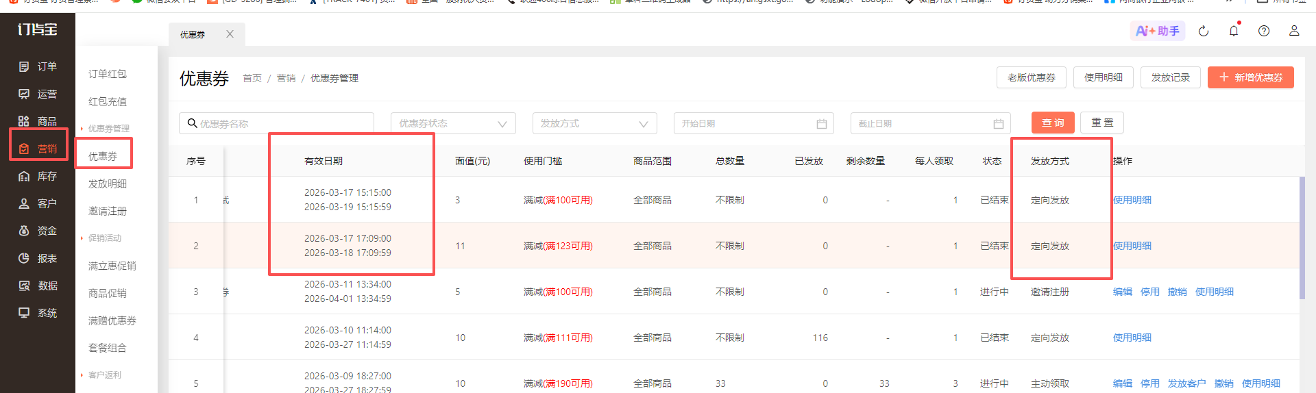Open the user account icon
The image size is (1316, 393).
pos(1294,31)
